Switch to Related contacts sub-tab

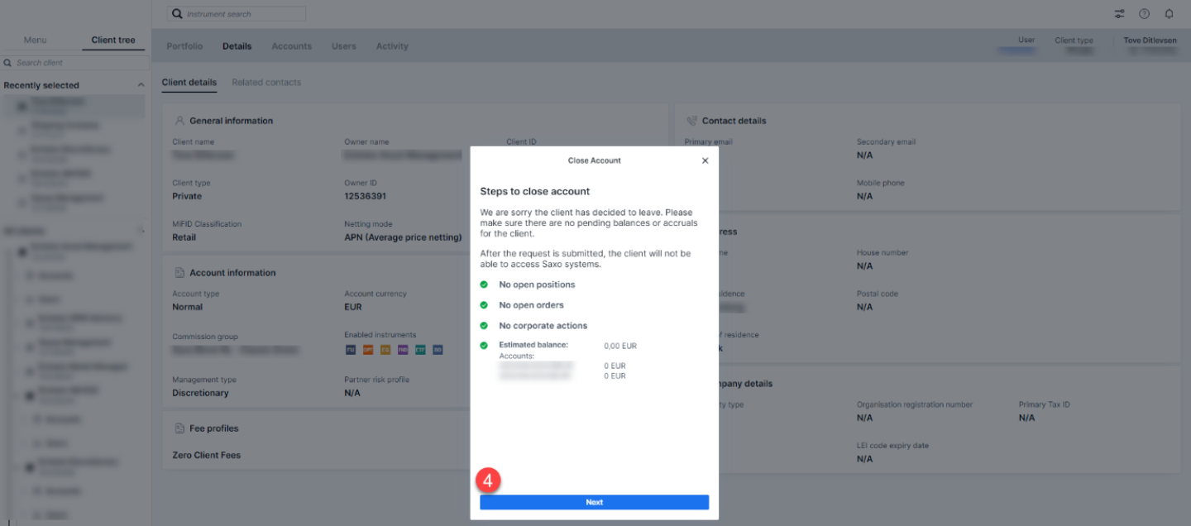pos(266,83)
